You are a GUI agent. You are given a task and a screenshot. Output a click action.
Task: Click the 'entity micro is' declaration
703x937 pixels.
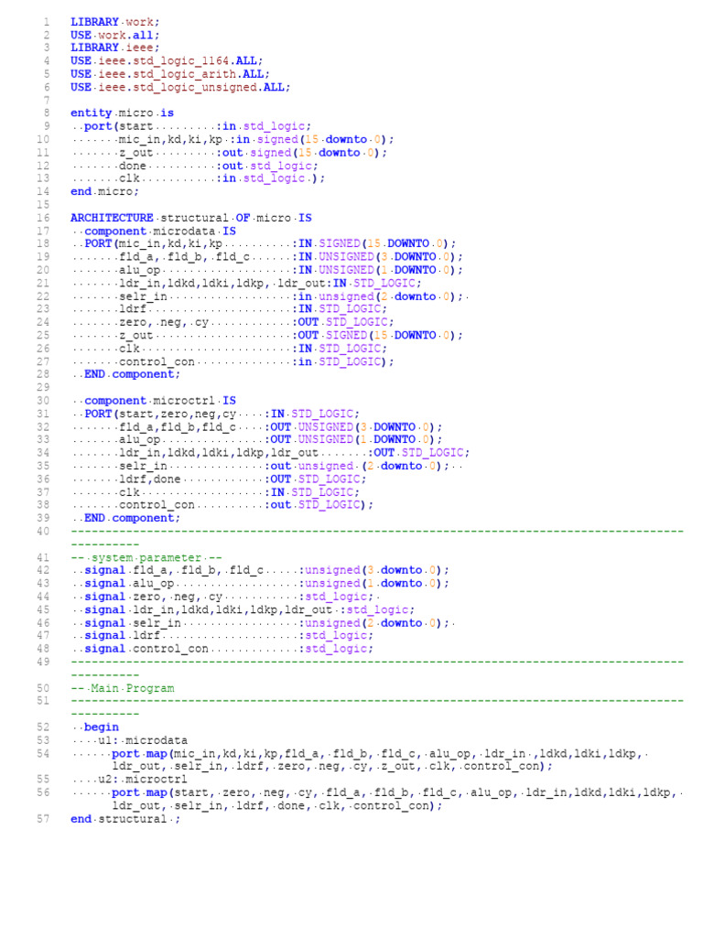(122, 113)
